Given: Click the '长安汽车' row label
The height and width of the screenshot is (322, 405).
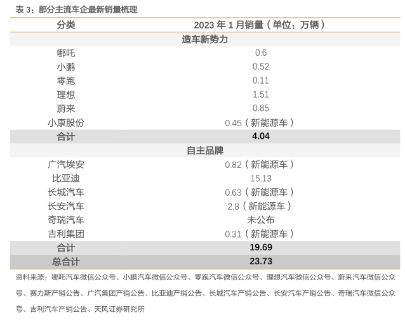Looking at the screenshot, I should [66, 206].
